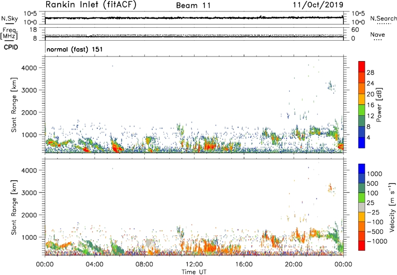Select the 'Freq. [MHz]' label
This screenshot has width=397, height=275.
point(9,34)
